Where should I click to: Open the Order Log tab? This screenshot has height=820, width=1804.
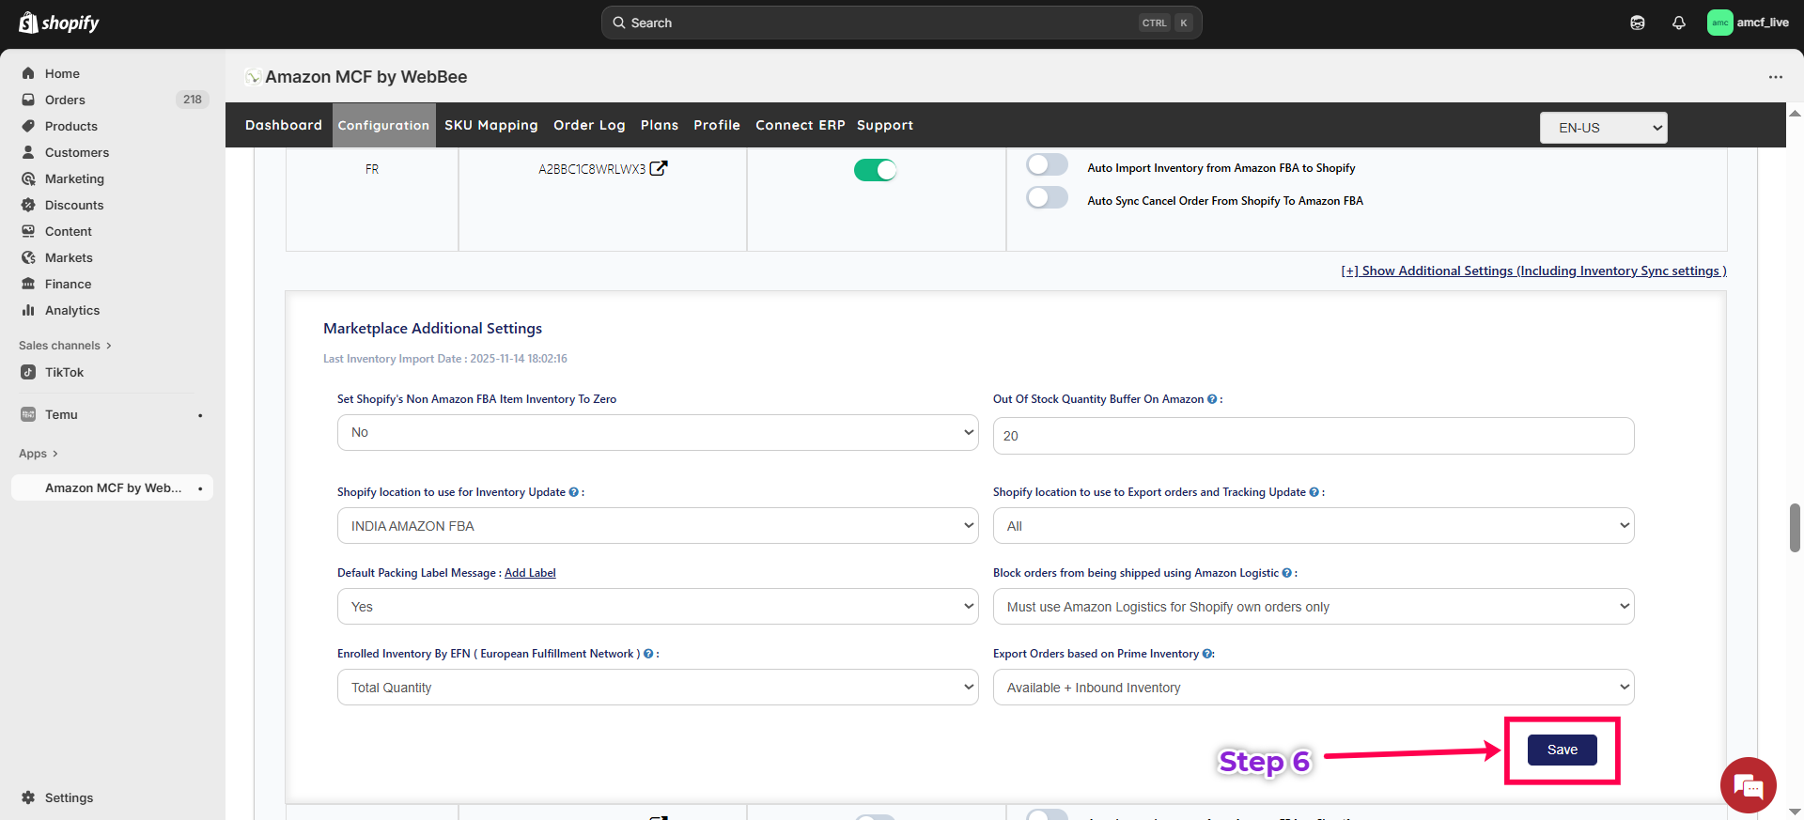click(588, 125)
